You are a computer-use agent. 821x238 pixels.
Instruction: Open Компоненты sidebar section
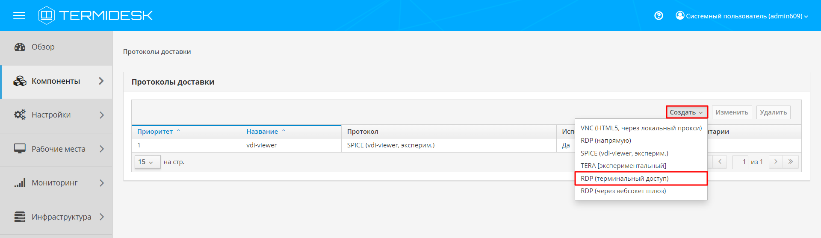tap(56, 81)
